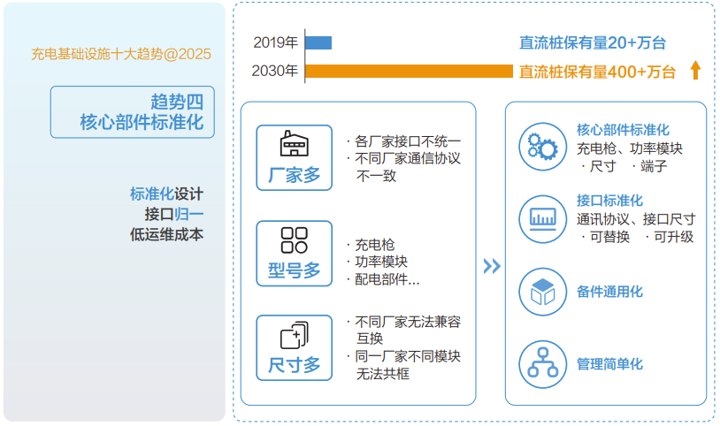Click the cube icon beside 备件通用化

[541, 291]
